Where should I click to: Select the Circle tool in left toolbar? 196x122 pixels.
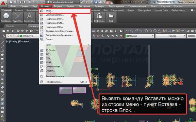pyautogui.click(x=2, y=67)
